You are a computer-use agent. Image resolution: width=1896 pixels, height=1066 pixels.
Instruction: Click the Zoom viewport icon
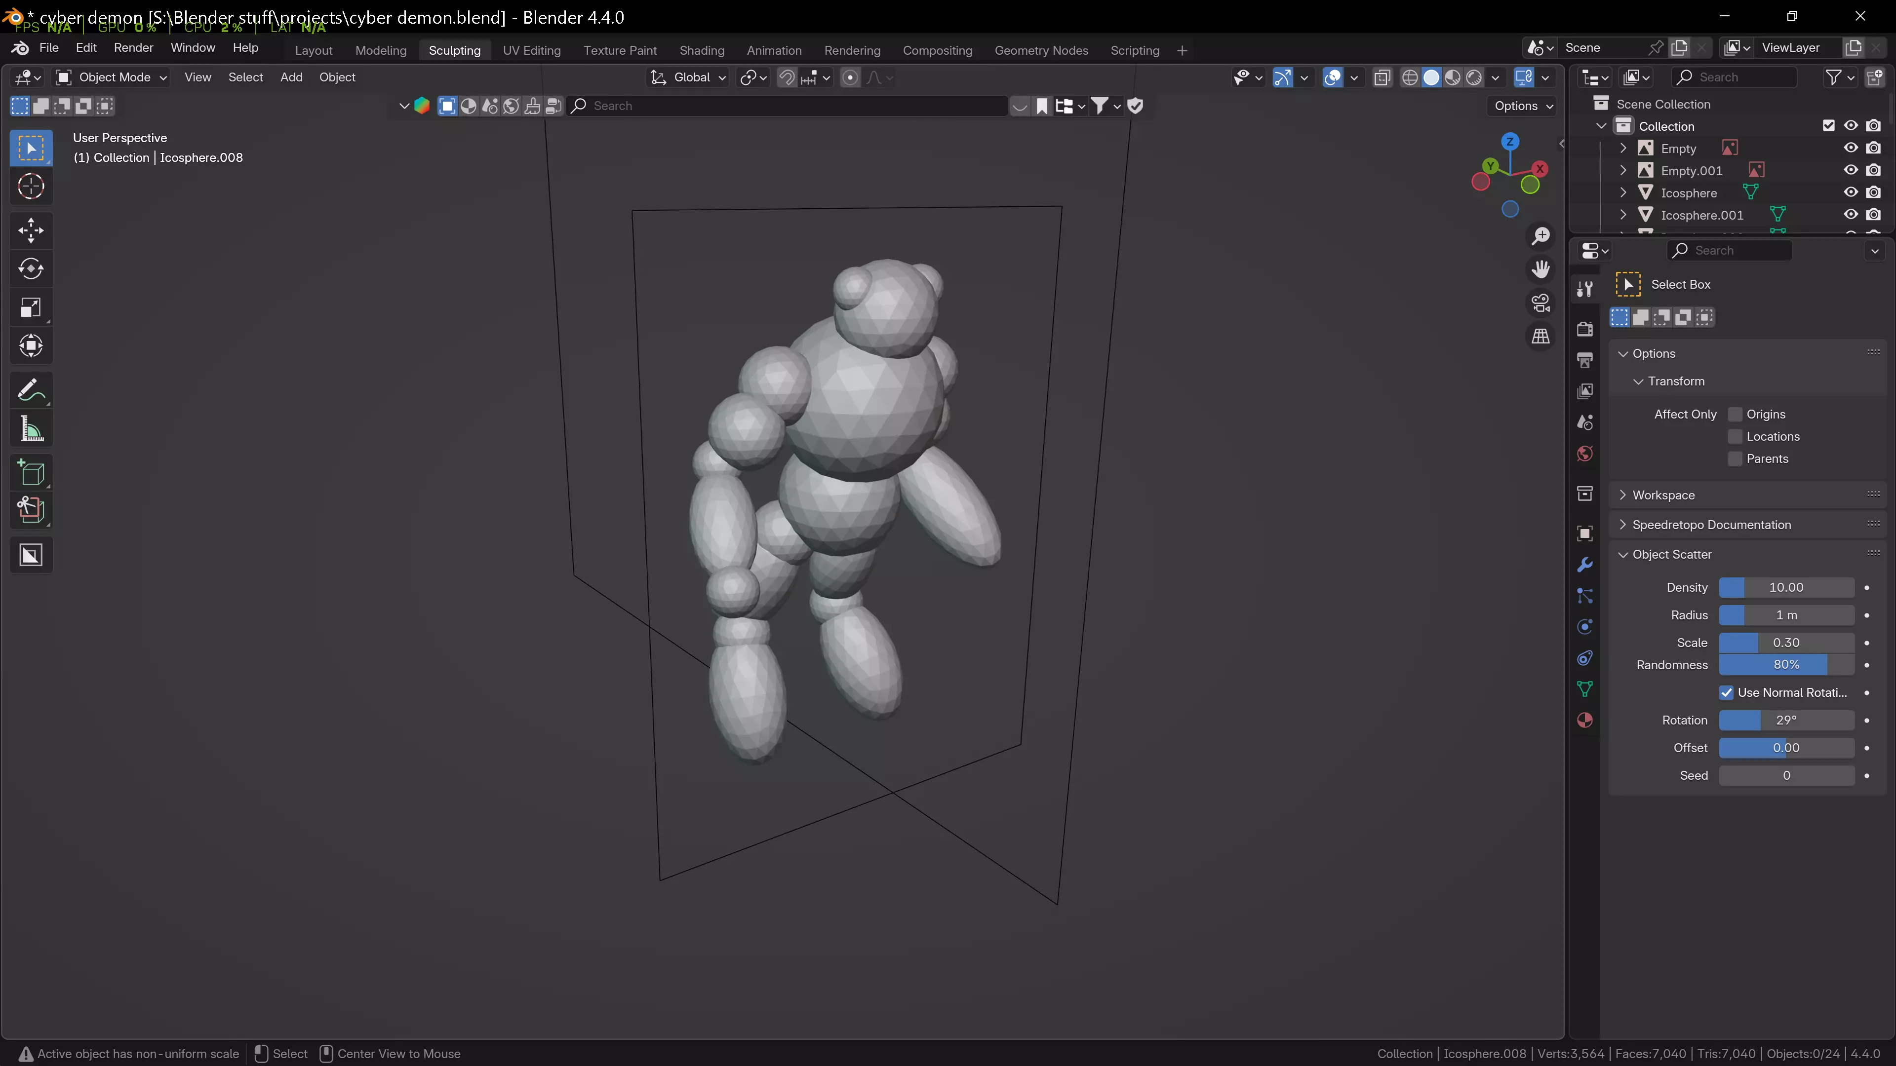pos(1540,236)
